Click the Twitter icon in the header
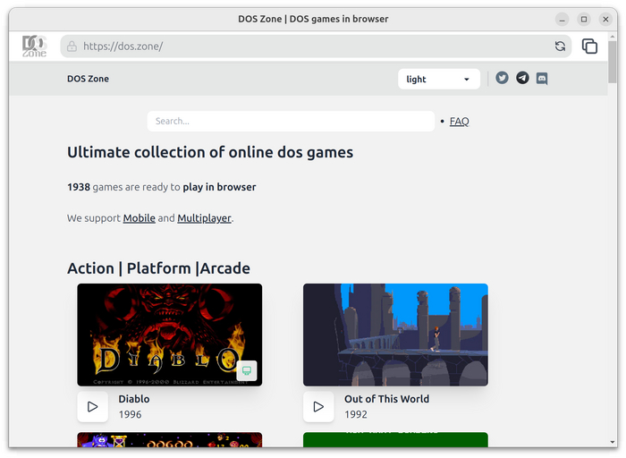This screenshot has height=458, width=626. tap(502, 79)
